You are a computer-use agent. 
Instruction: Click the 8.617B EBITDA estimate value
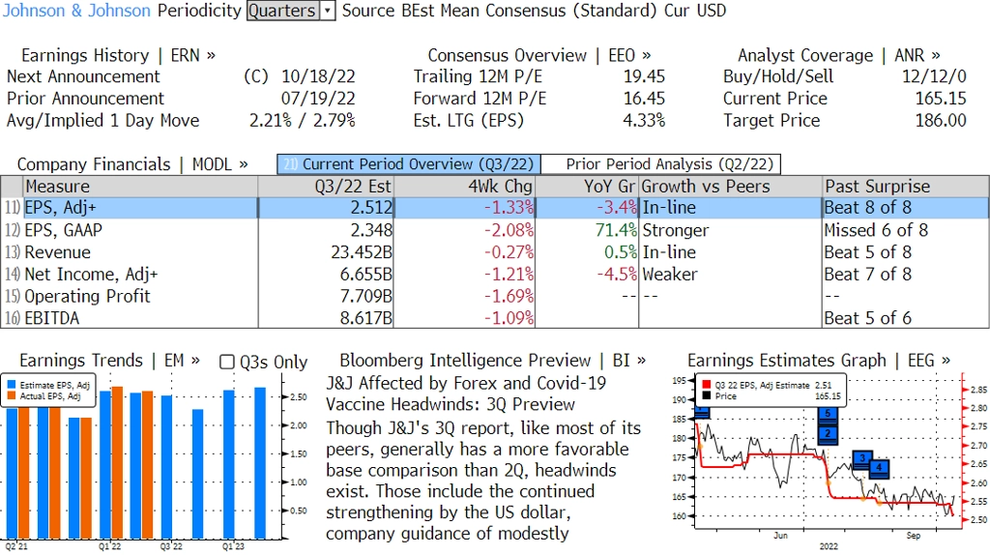click(x=366, y=317)
